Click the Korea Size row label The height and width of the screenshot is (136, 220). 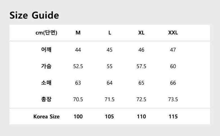pos(46,116)
